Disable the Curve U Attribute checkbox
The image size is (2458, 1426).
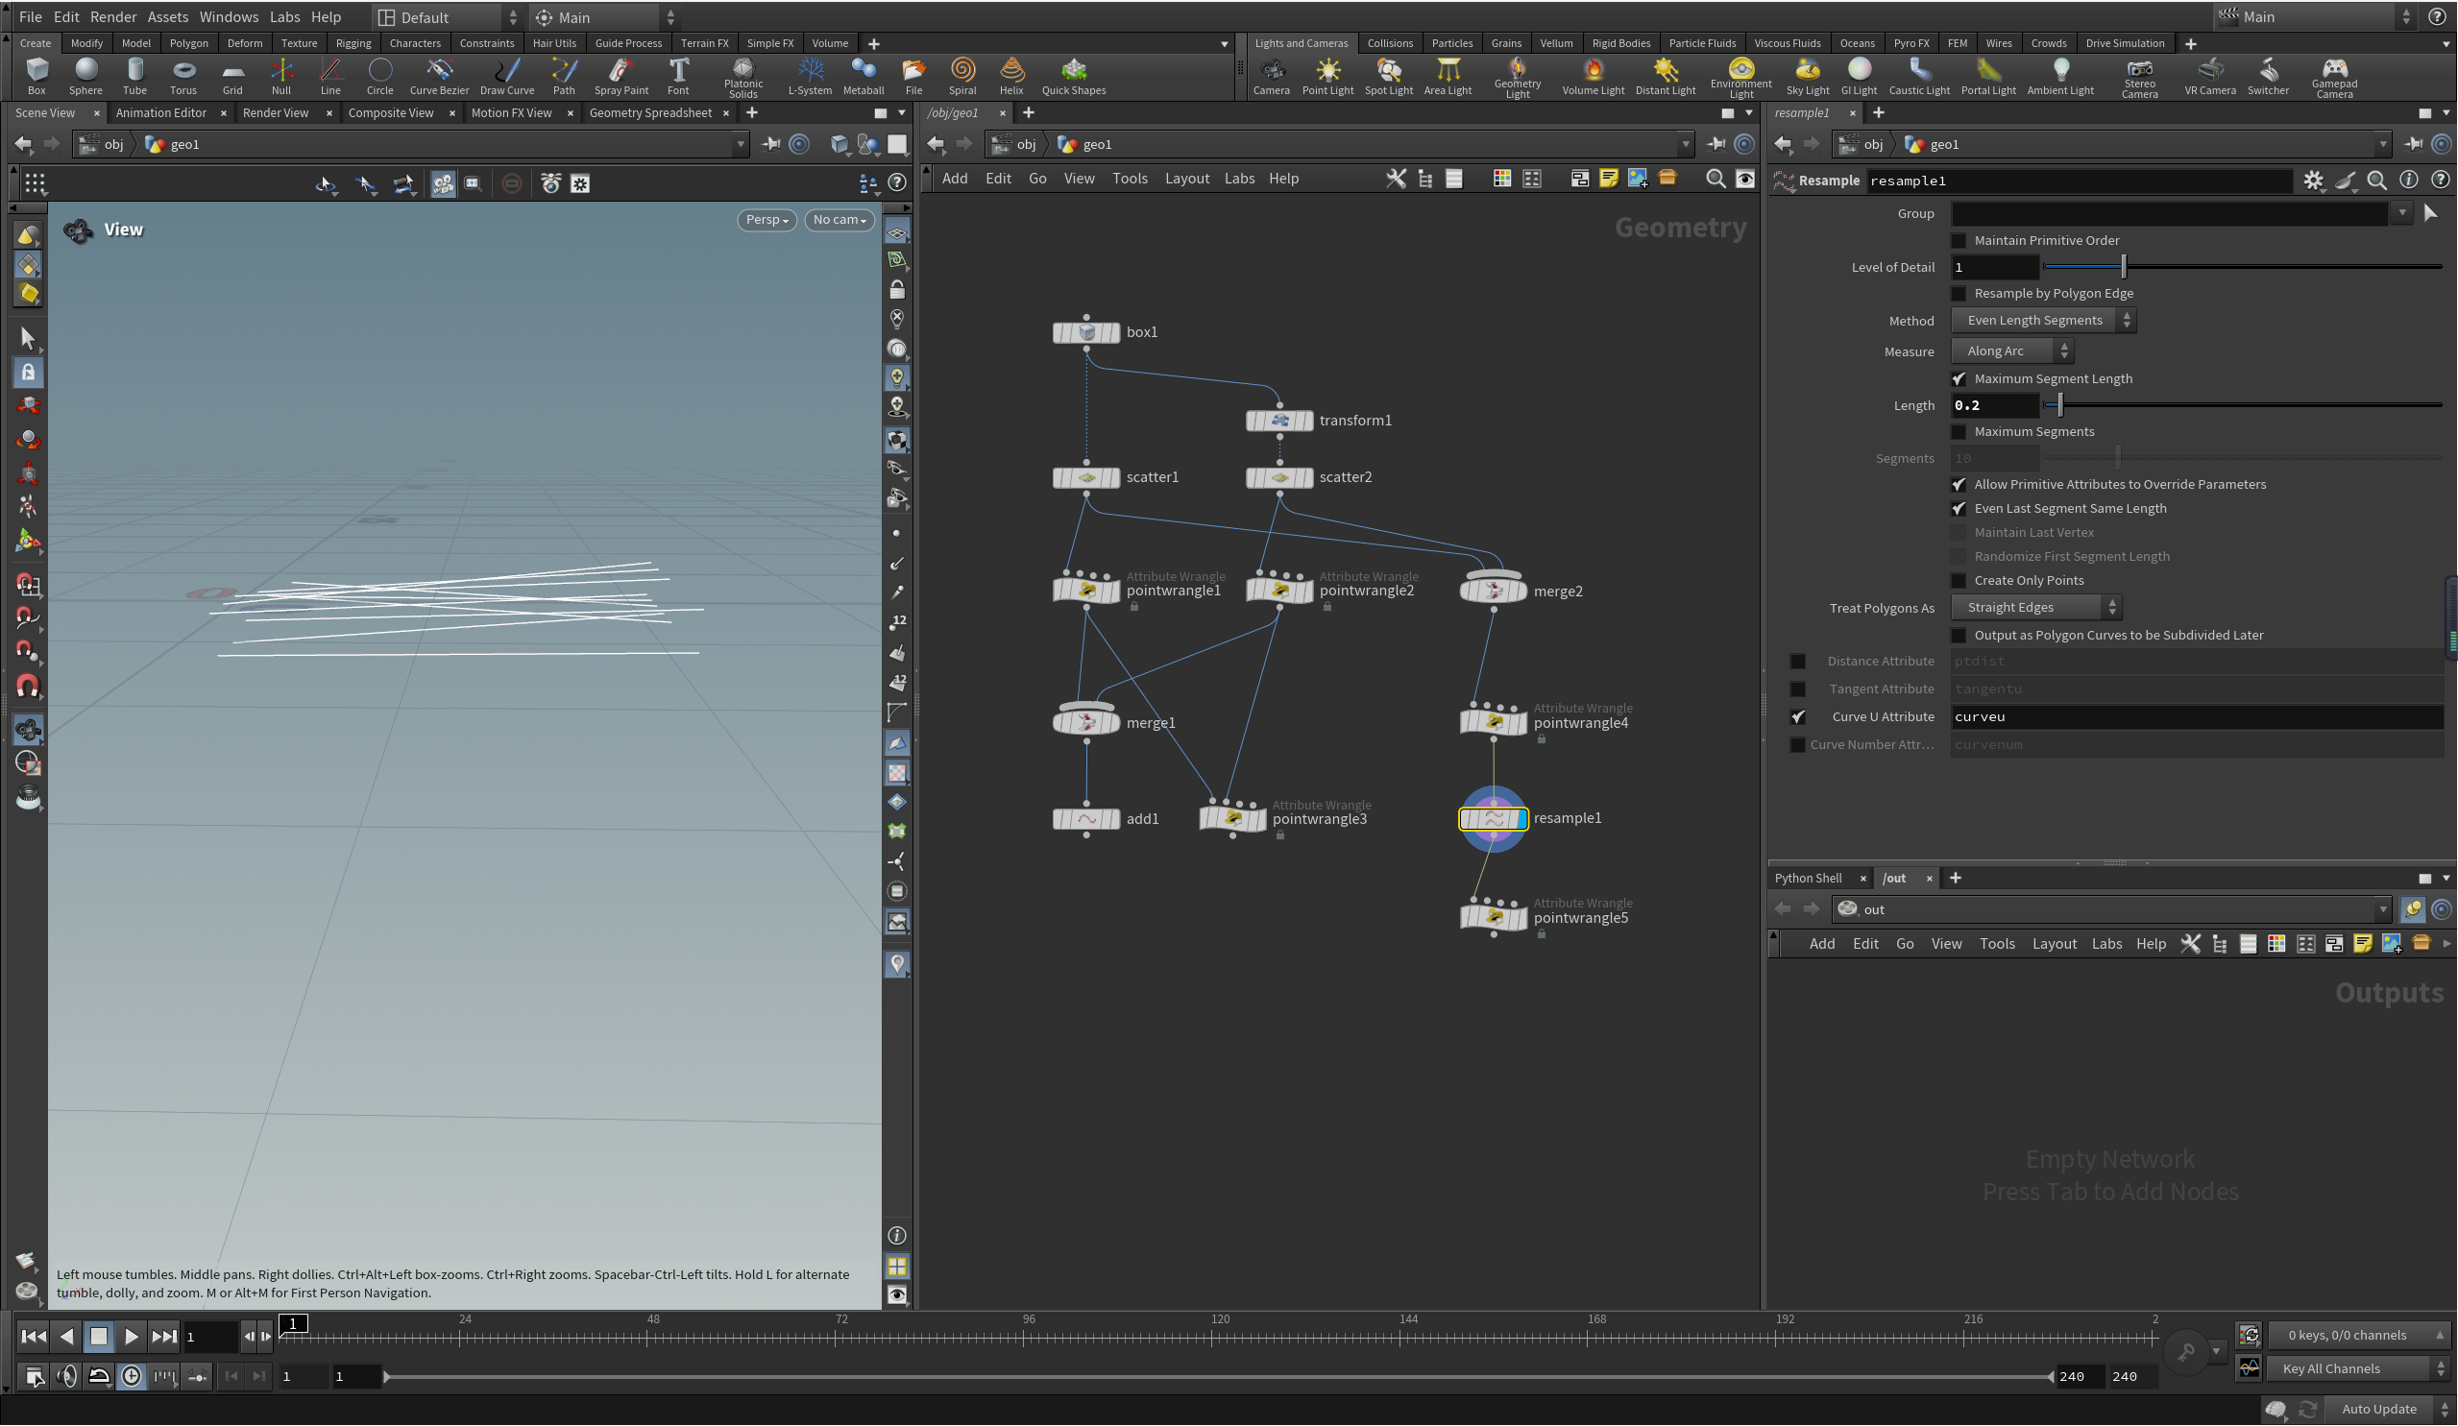(x=1797, y=717)
